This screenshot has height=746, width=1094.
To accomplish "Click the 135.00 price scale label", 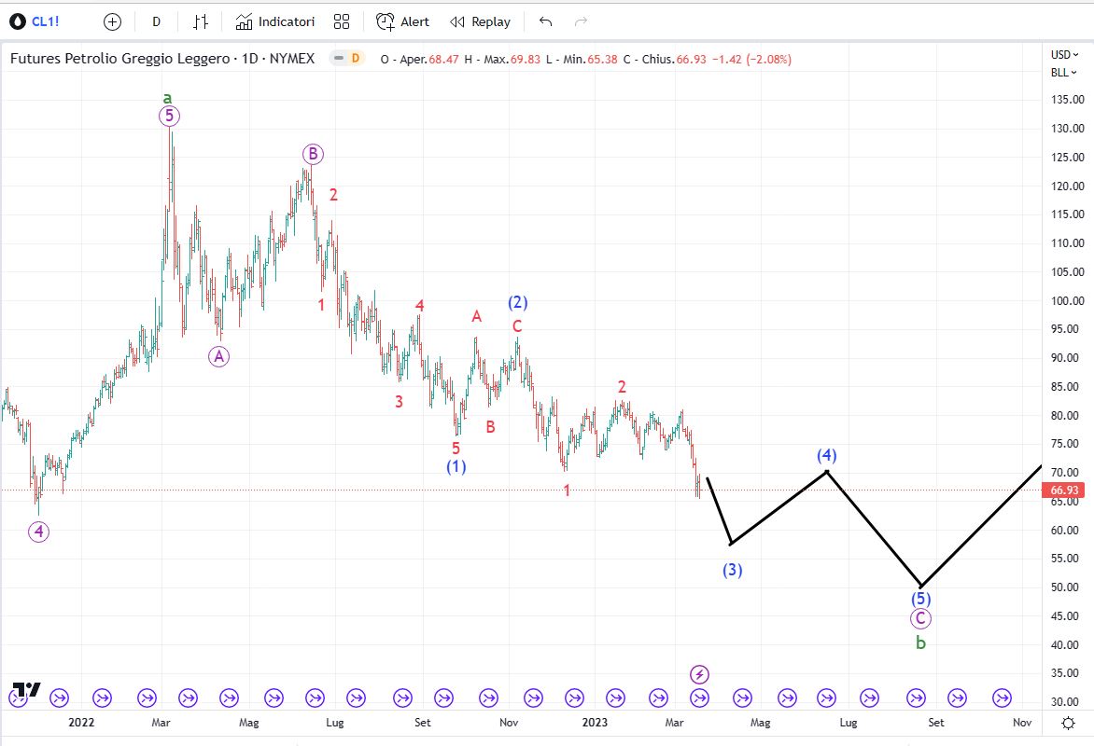I will pos(1068,99).
